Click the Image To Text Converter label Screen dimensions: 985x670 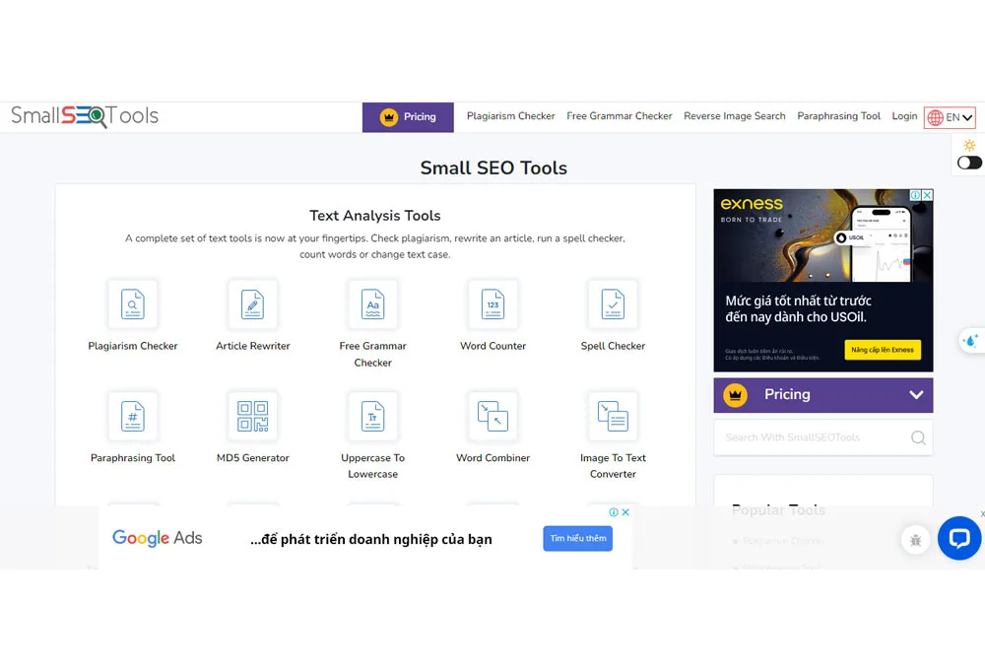pos(613,466)
